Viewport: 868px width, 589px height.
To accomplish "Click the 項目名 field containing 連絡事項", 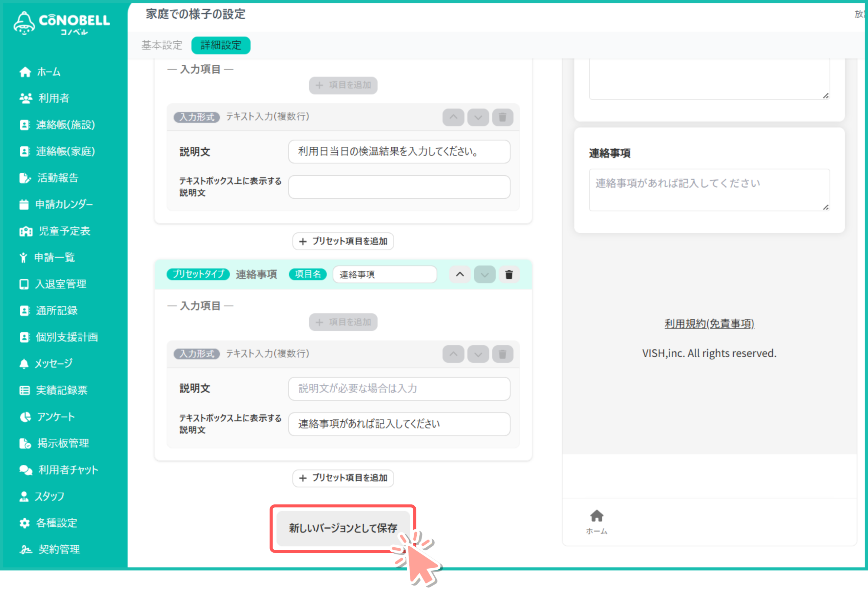I will coord(385,275).
